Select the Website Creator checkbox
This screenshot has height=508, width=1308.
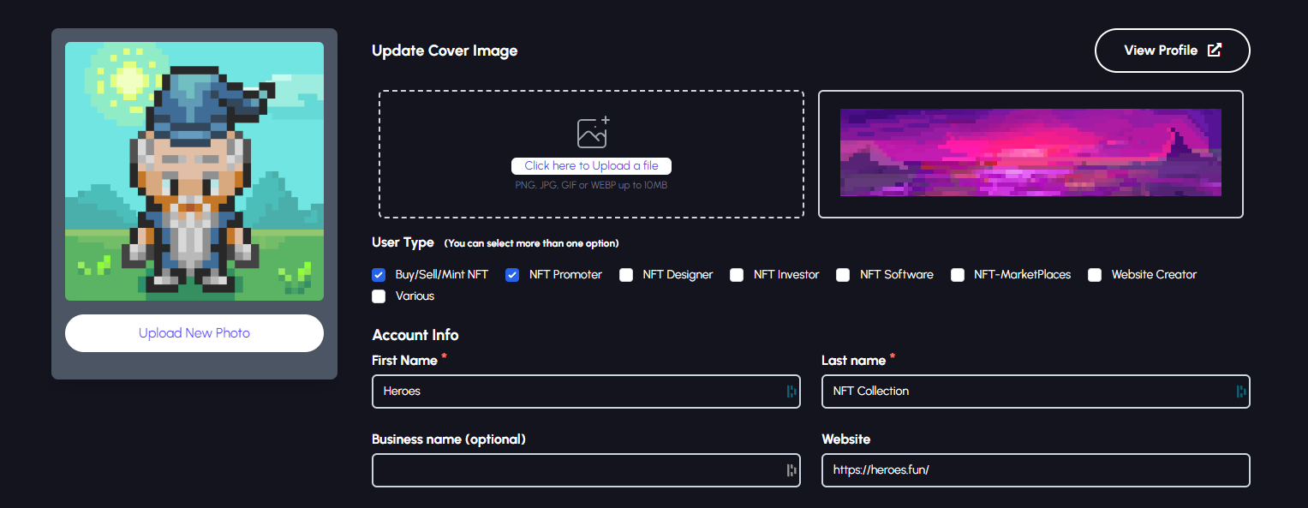(1095, 275)
